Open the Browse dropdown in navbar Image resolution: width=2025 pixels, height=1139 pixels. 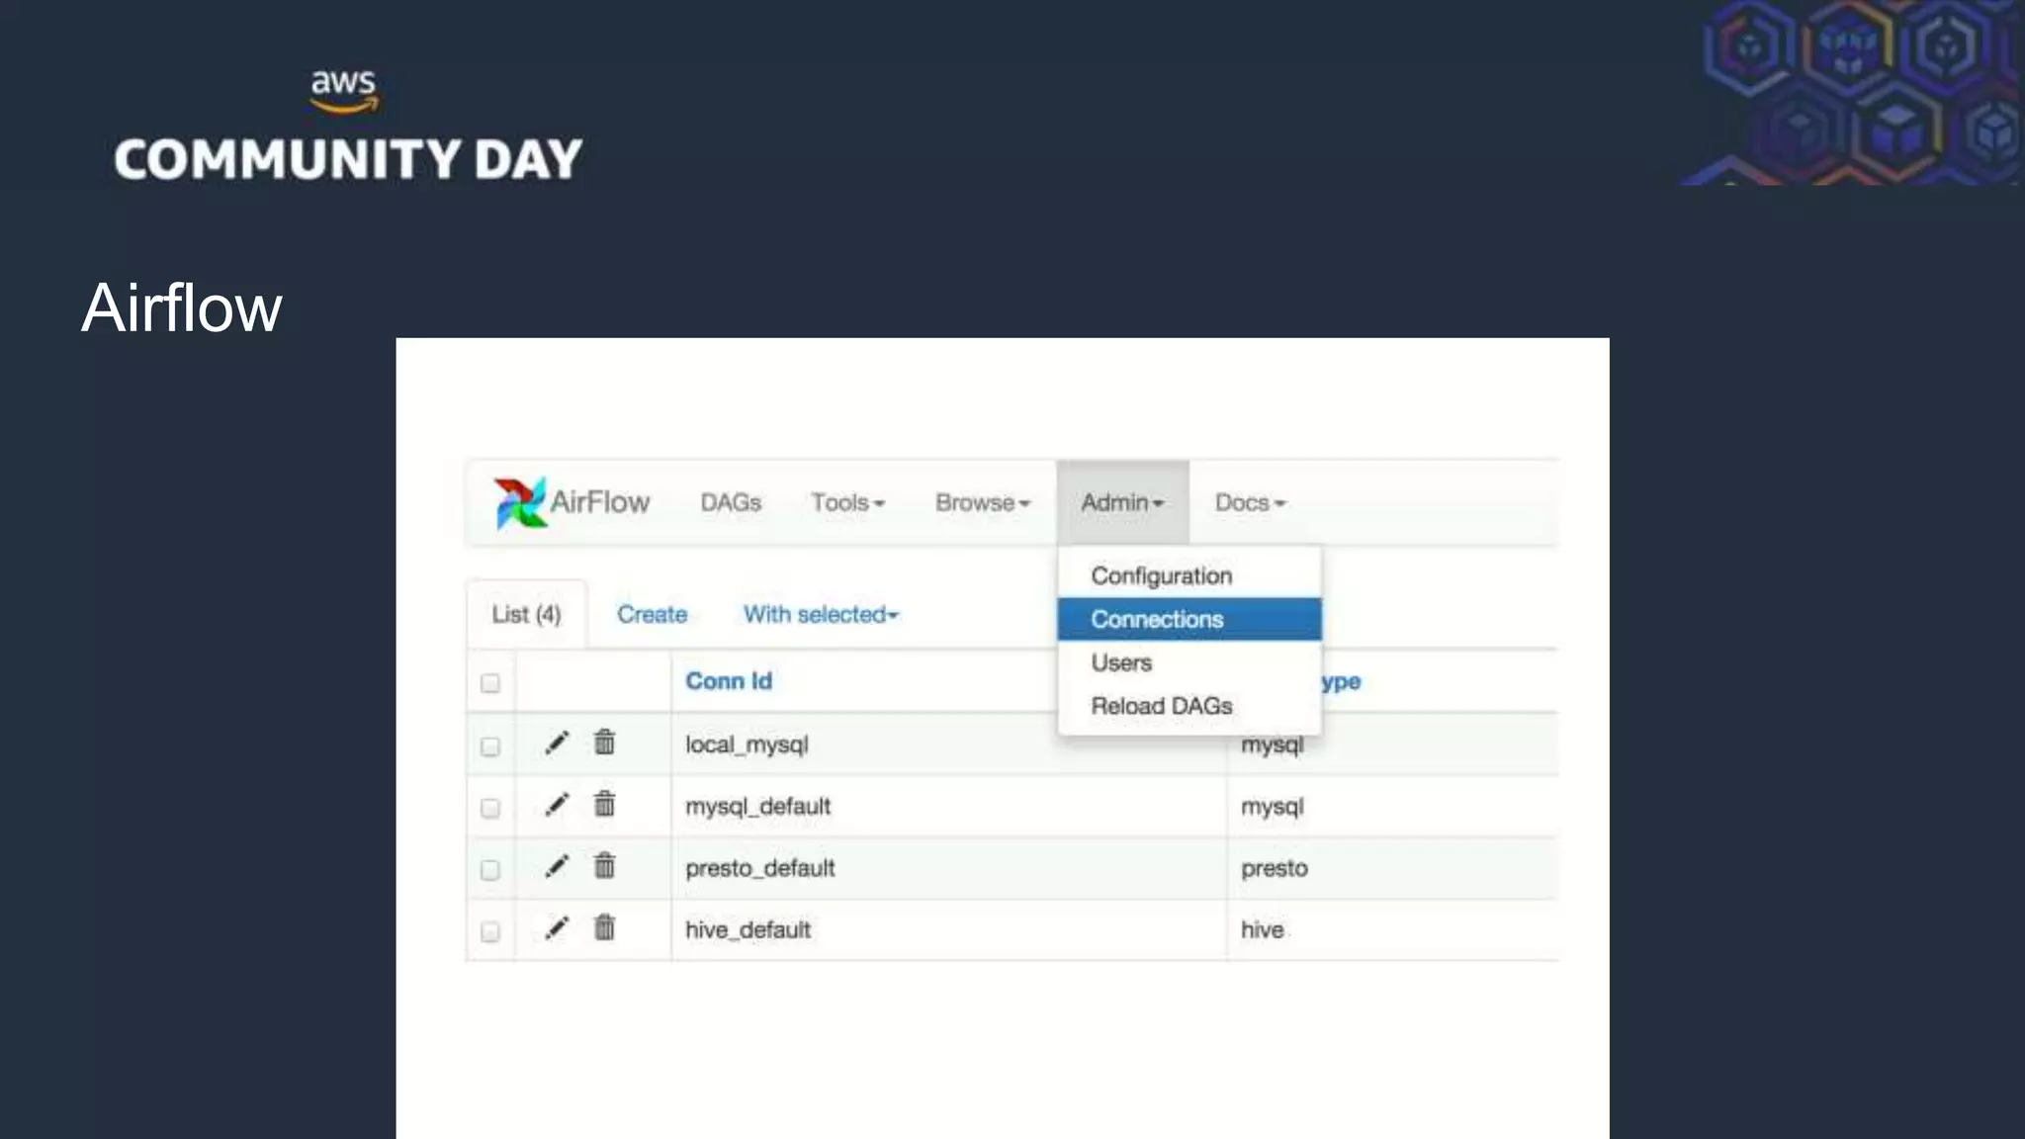point(982,502)
